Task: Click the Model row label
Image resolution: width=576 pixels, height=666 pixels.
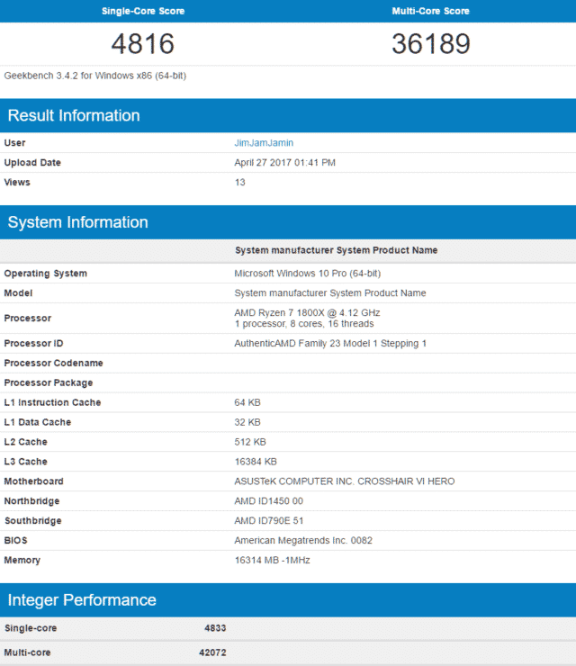Action: (18, 293)
